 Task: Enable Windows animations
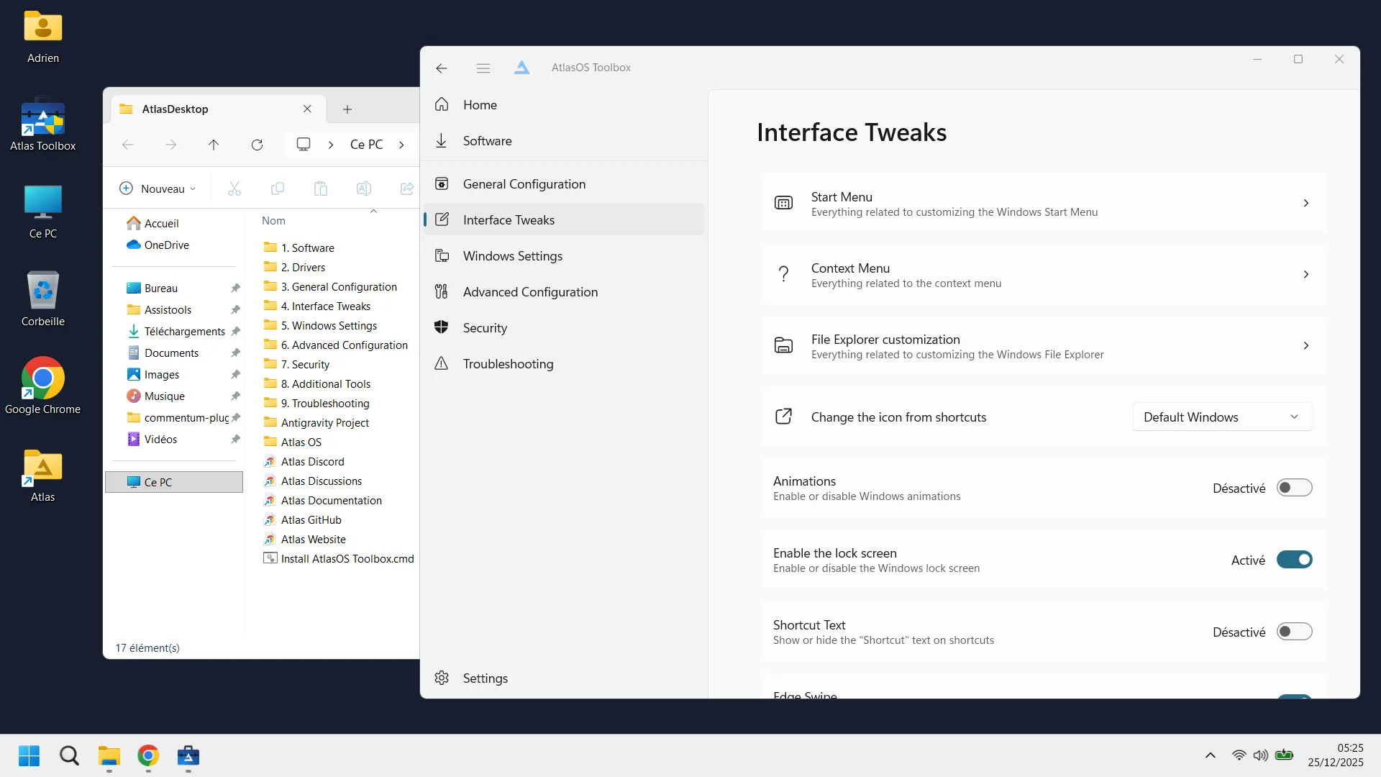1295,487
